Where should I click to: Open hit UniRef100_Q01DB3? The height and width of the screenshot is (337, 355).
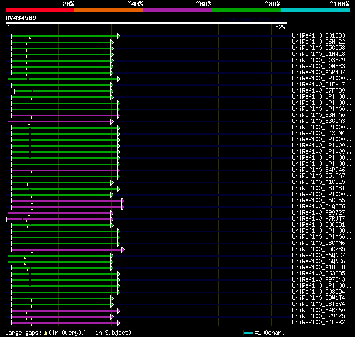coord(318,35)
